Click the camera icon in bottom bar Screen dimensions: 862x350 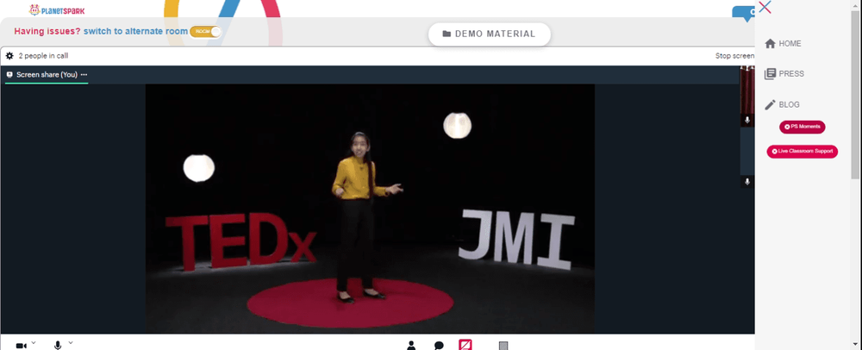21,346
